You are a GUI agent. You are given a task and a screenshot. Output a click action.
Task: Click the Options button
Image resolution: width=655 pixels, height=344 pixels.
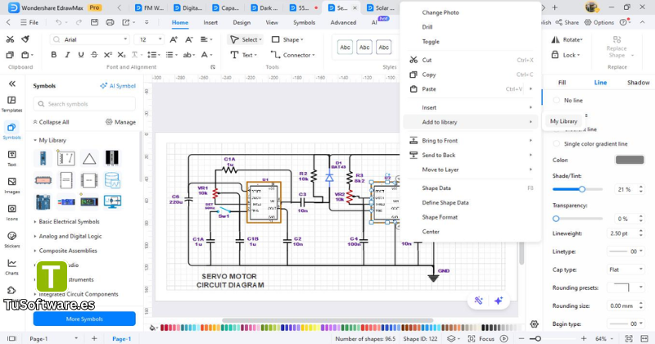tap(599, 22)
